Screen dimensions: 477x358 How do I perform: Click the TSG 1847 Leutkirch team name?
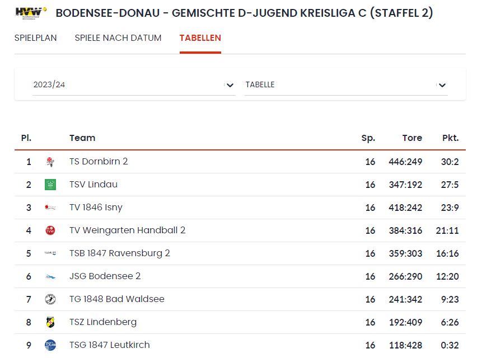(x=110, y=345)
